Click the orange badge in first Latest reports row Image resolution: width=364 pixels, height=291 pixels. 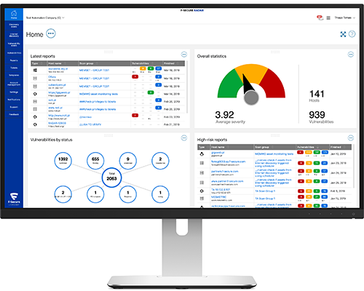point(143,69)
